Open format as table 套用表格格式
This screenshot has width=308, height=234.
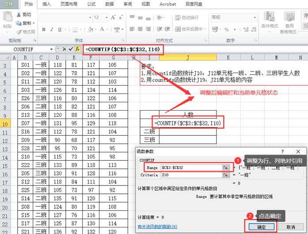pyautogui.click(x=289, y=22)
